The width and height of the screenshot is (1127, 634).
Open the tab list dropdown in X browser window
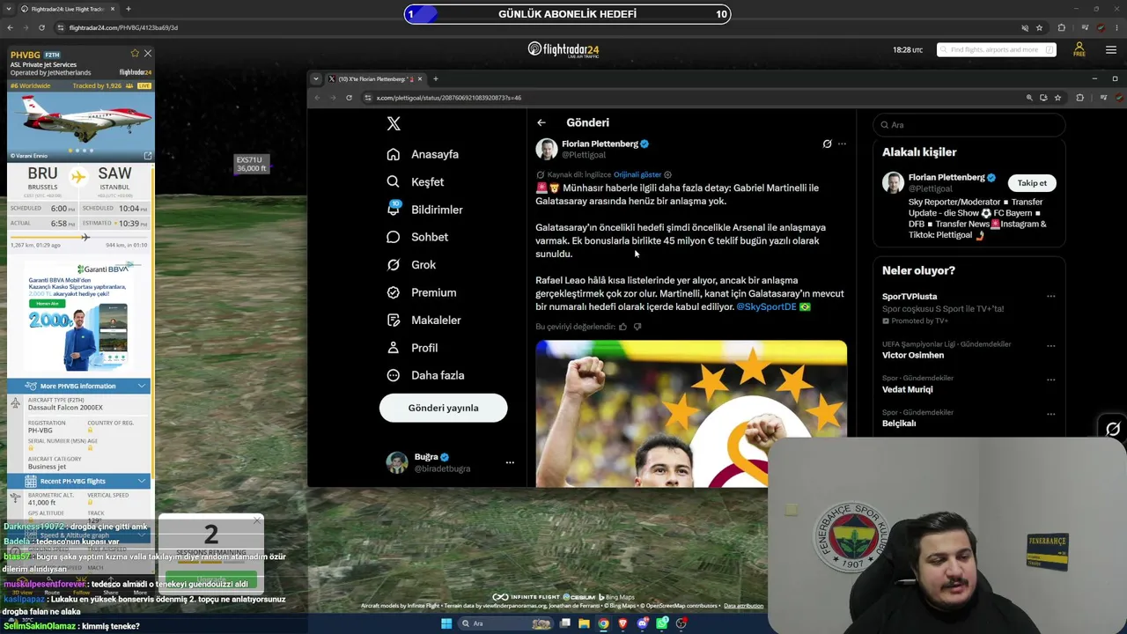(316, 79)
